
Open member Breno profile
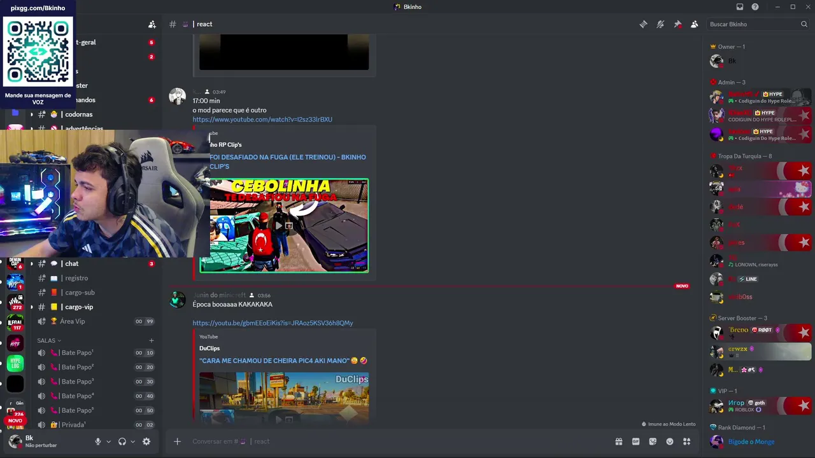pyautogui.click(x=761, y=333)
